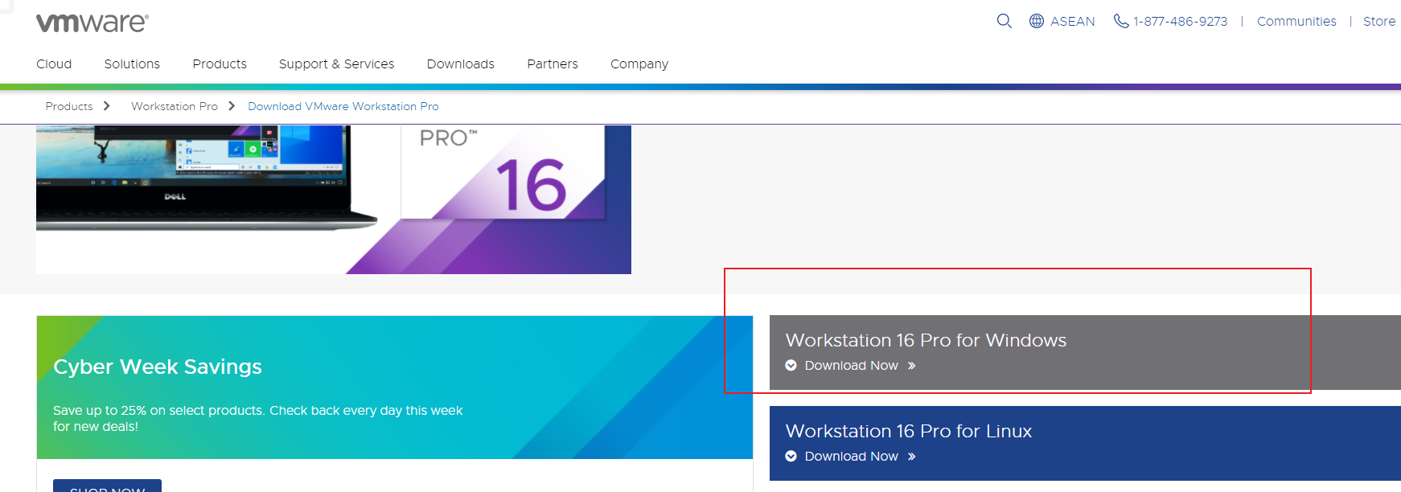Click the Shop Now button
Image resolution: width=1401 pixels, height=492 pixels.
click(107, 486)
